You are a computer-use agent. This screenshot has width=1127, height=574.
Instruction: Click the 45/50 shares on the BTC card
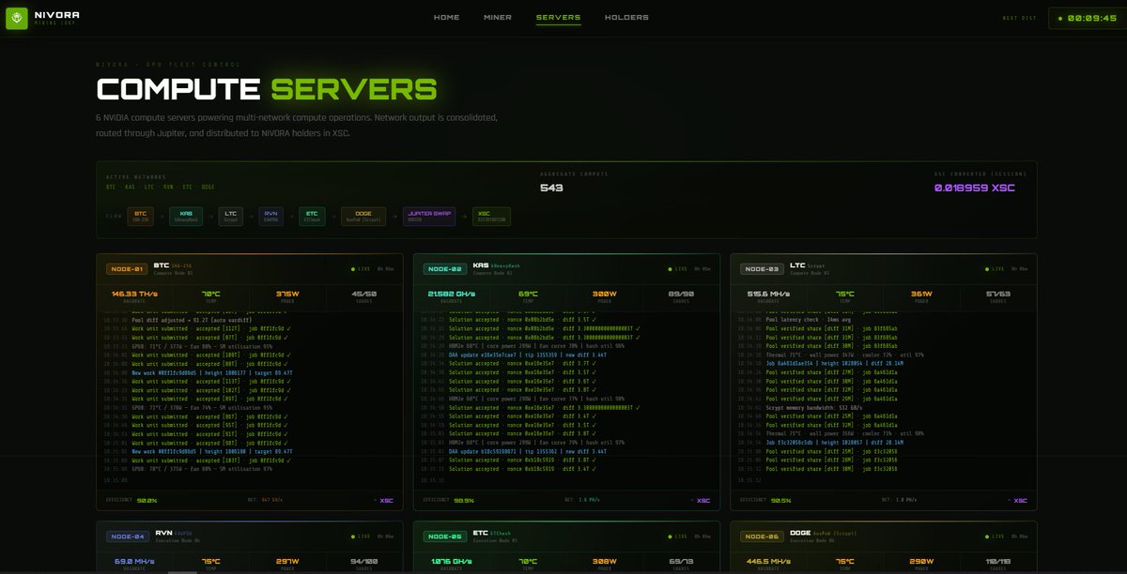(363, 294)
